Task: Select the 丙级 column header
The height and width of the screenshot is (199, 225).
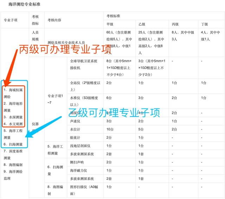Action: pos(175,24)
